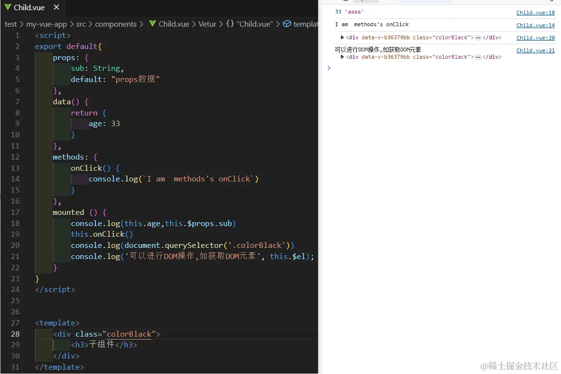Screen dimensions: 561x374
Task: Close the Child.vue editor tab
Action: [56, 7]
